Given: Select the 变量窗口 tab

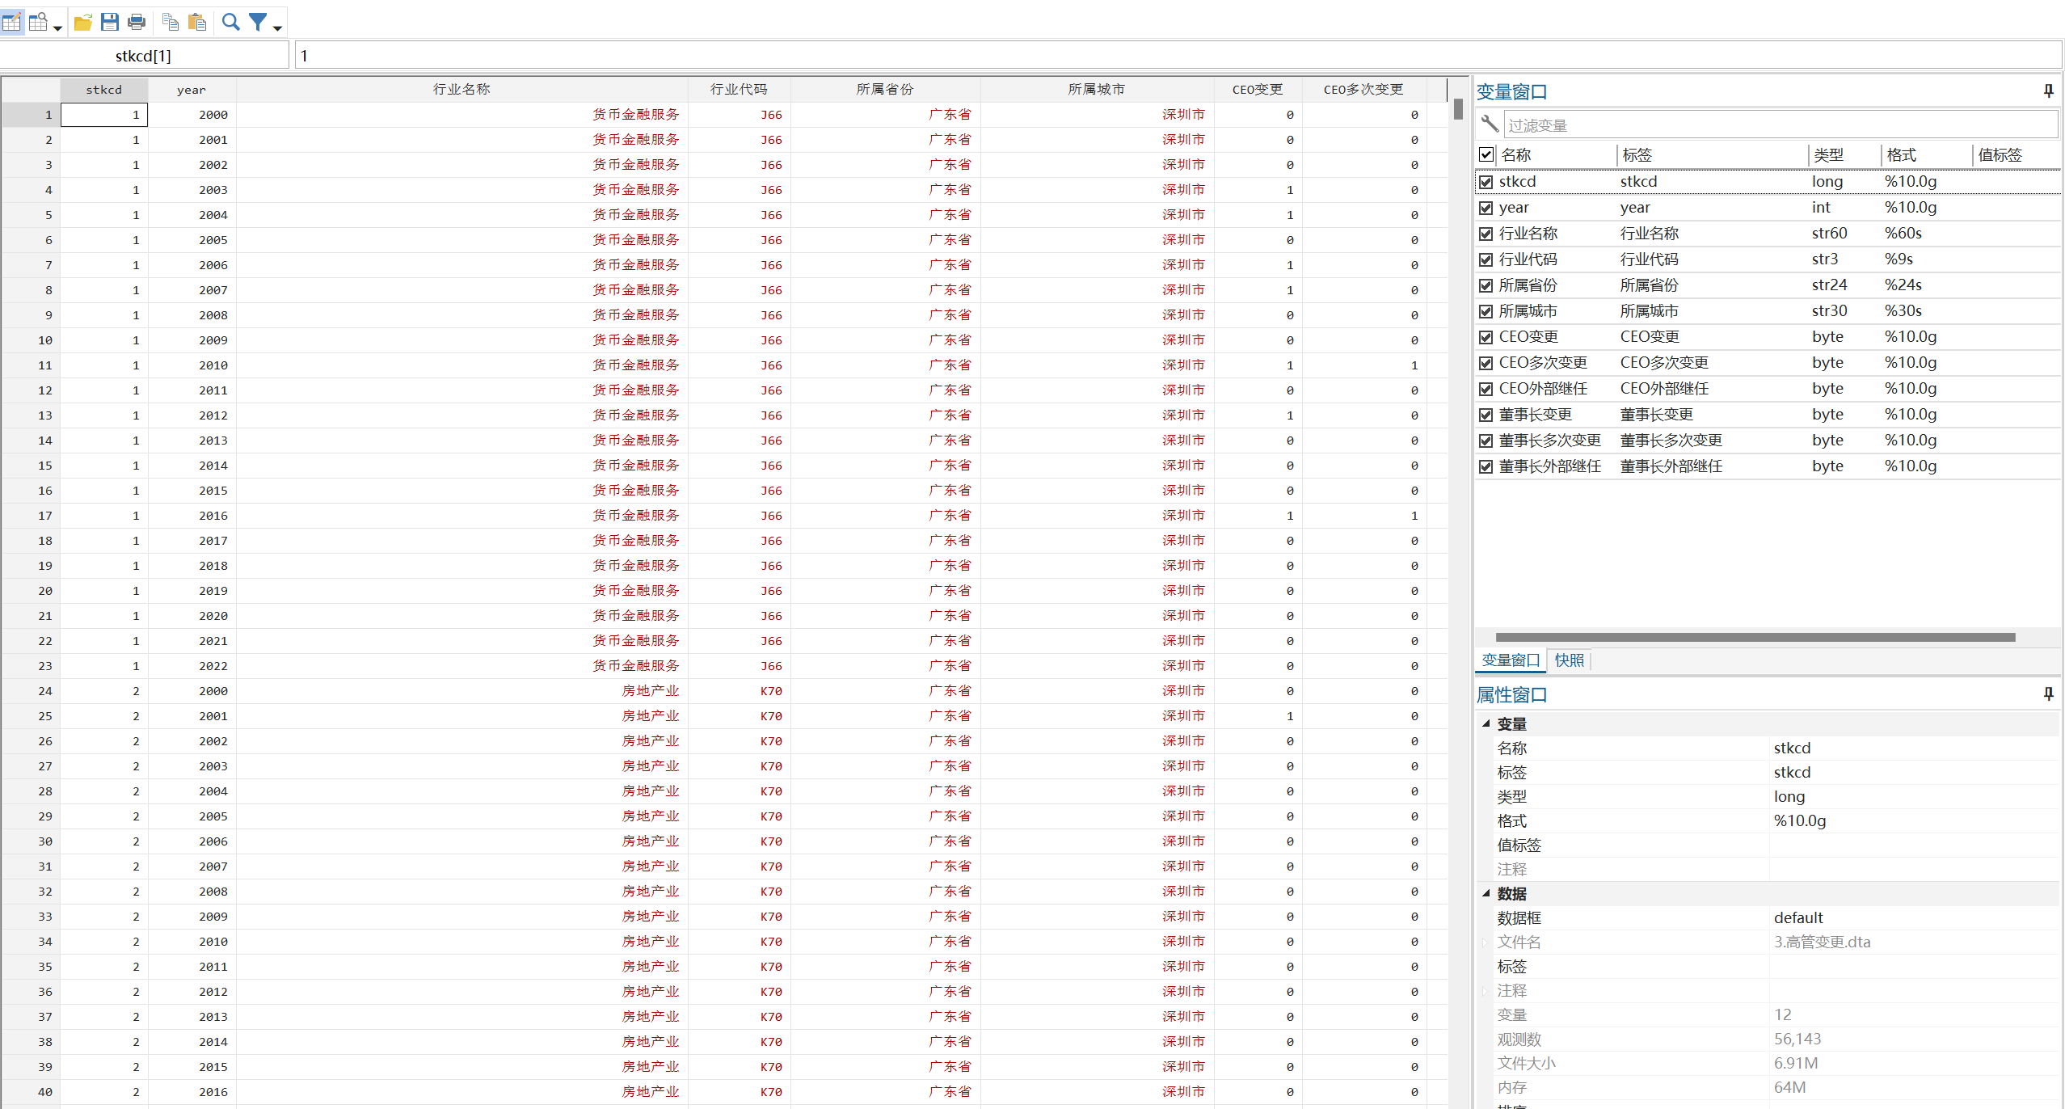Looking at the screenshot, I should (x=1510, y=660).
